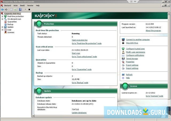
Task: Click the Configure notifications envelope icon
Action: (123, 55)
